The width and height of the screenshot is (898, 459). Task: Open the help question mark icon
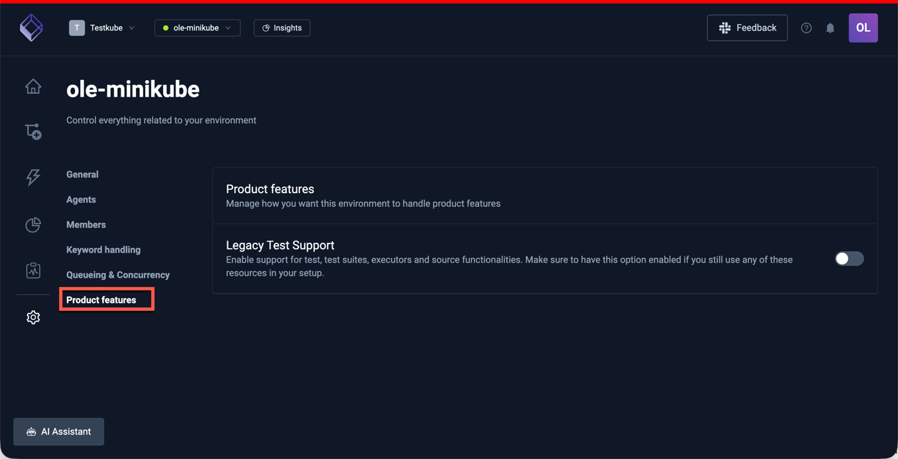[806, 28]
